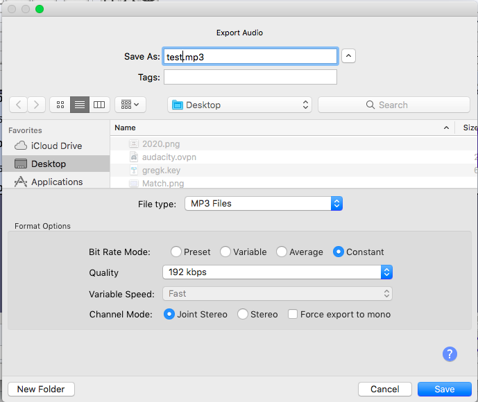The width and height of the screenshot is (478, 402).
Task: Open the File type MP3 Files dropdown
Action: click(264, 204)
